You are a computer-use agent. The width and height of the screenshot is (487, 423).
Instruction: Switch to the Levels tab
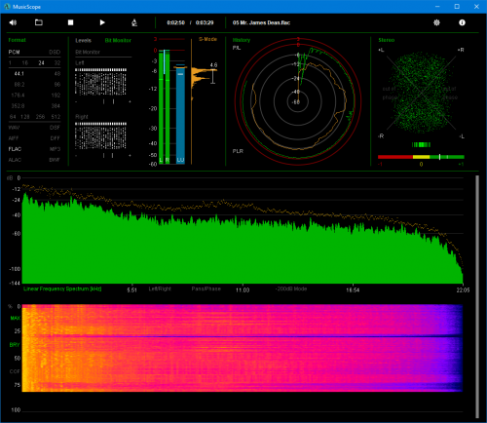[83, 40]
